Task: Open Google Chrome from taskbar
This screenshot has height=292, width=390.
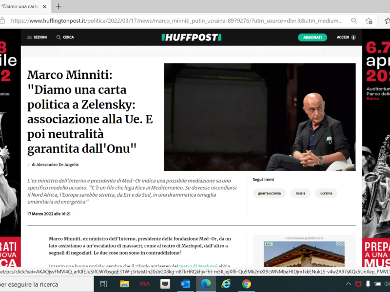Action: (x=247, y=284)
